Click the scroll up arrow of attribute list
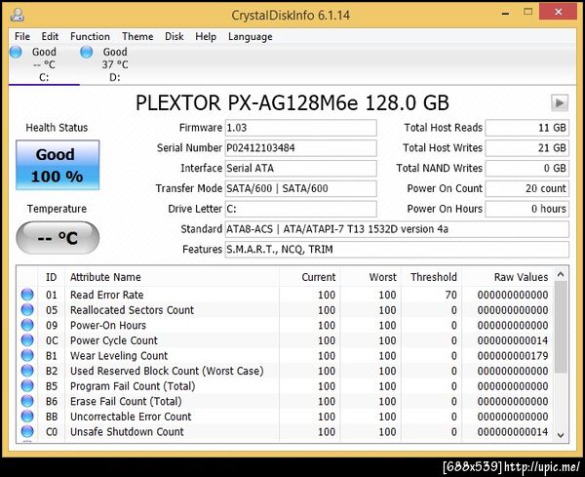The image size is (585, 477). [561, 275]
